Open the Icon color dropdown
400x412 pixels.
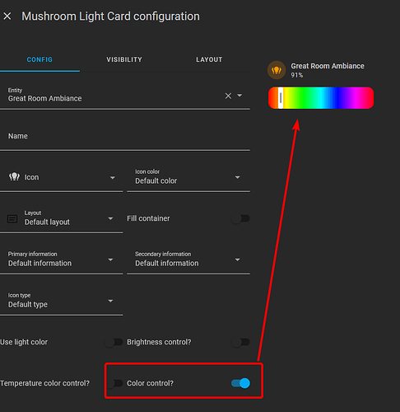coord(238,177)
